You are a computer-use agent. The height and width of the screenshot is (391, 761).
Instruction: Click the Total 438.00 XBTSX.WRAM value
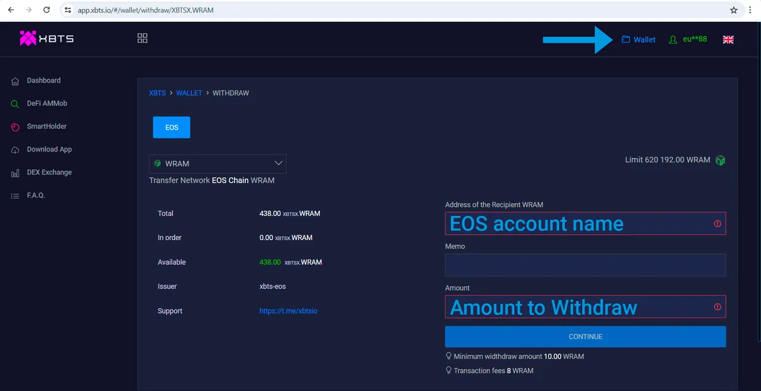[x=290, y=213]
